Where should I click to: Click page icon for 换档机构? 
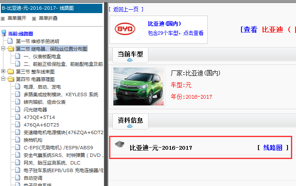click(x=18, y=140)
